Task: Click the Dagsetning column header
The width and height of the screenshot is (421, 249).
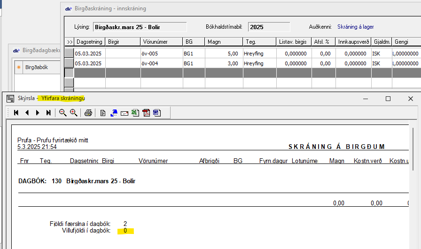Action: (x=89, y=42)
